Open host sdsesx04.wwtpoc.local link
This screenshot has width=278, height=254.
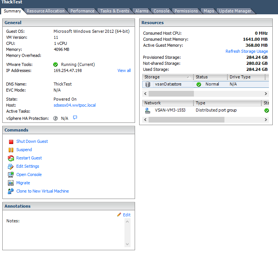pyautogui.click(x=75, y=105)
